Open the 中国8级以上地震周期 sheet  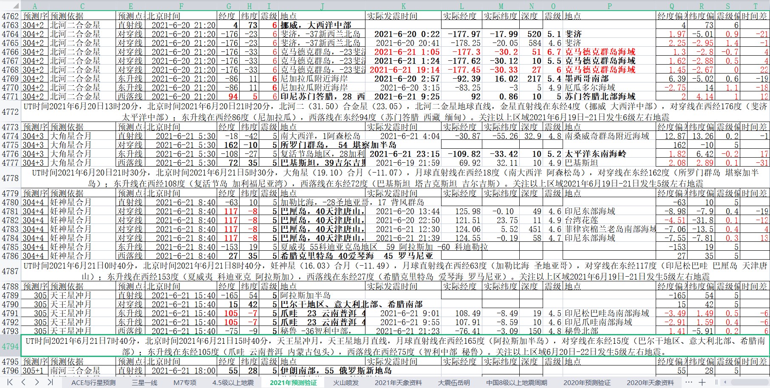pyautogui.click(x=516, y=382)
